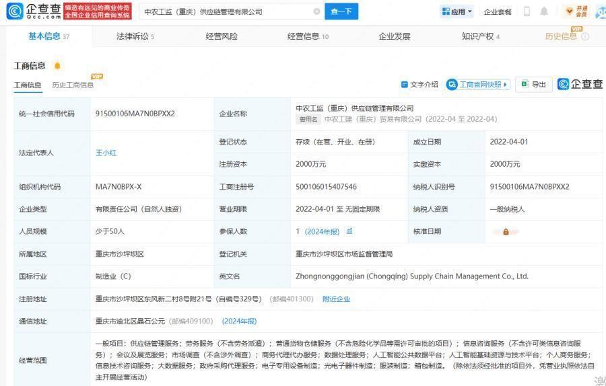This screenshot has height=386, width=606.
Task: Click 重庆市沙坪坝区 under 所属地区
Action: pyautogui.click(x=120, y=254)
